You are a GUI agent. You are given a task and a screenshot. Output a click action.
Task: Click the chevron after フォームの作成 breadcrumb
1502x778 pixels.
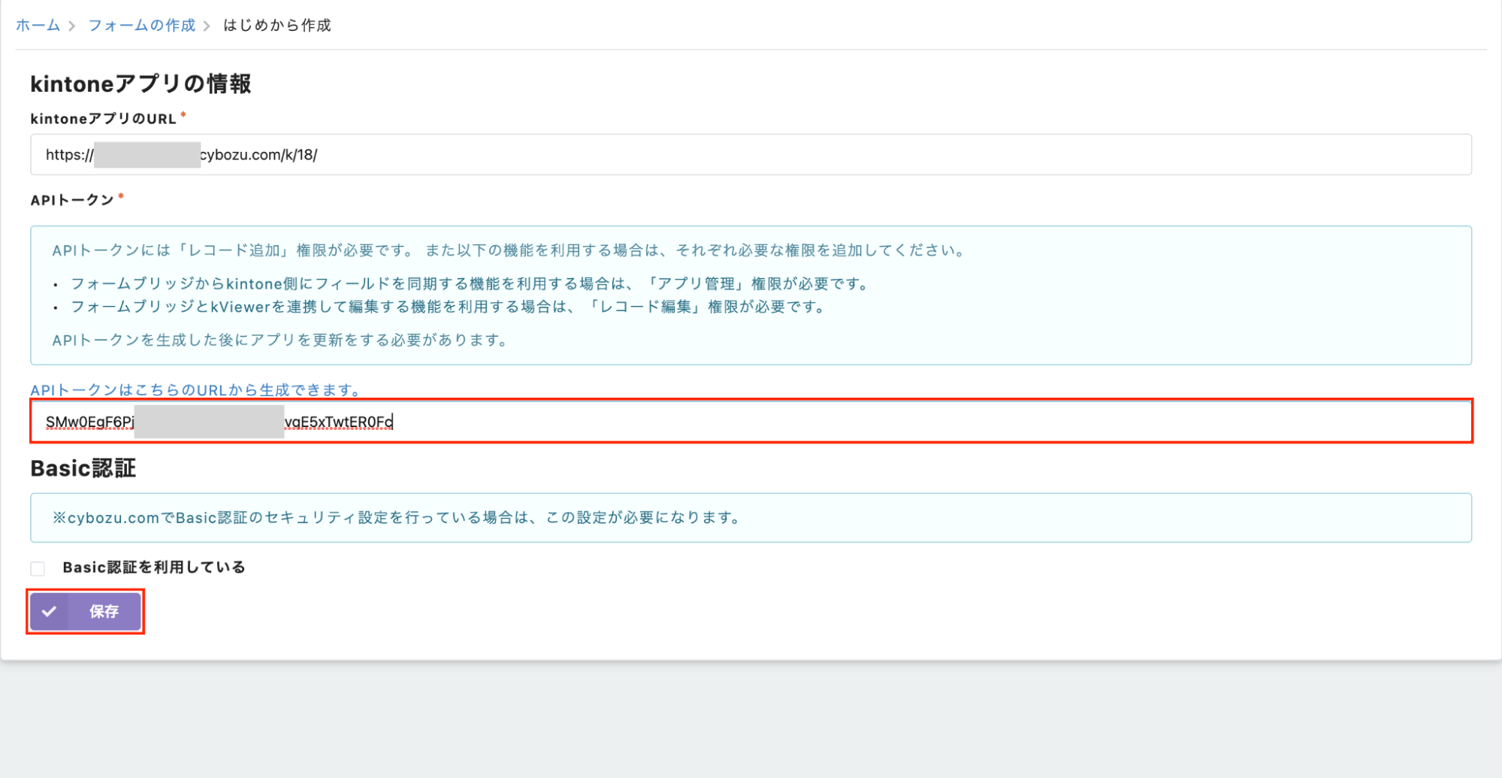point(207,26)
